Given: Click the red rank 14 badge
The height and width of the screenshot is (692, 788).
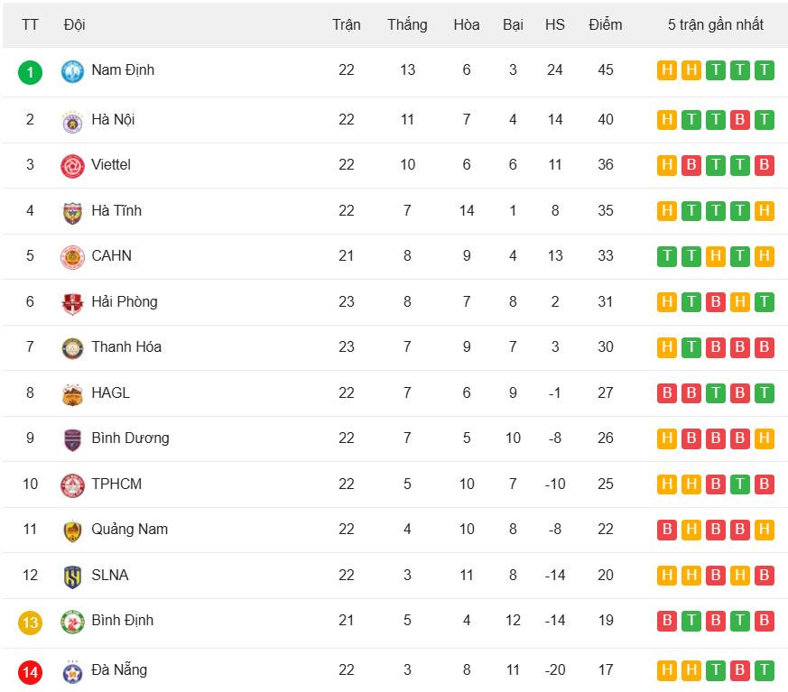Looking at the screenshot, I should (30, 671).
